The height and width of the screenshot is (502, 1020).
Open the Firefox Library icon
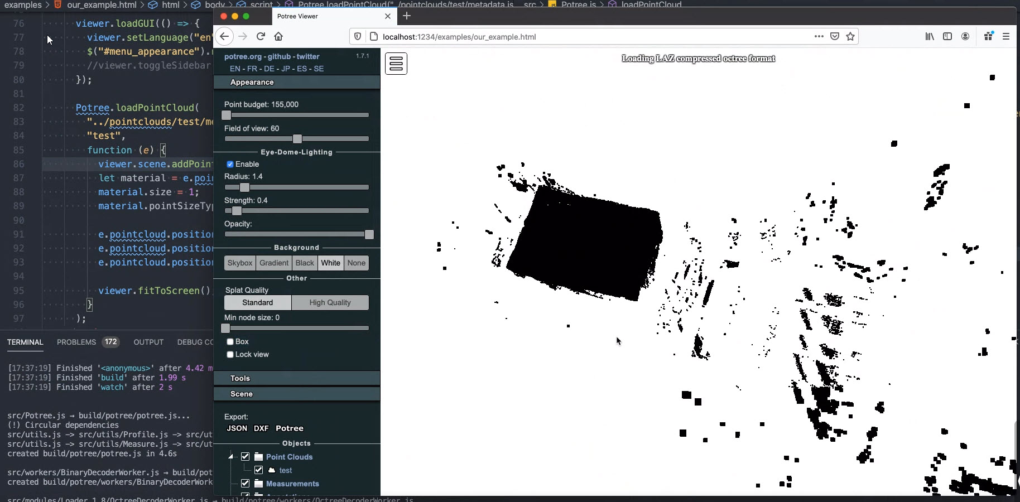930,37
